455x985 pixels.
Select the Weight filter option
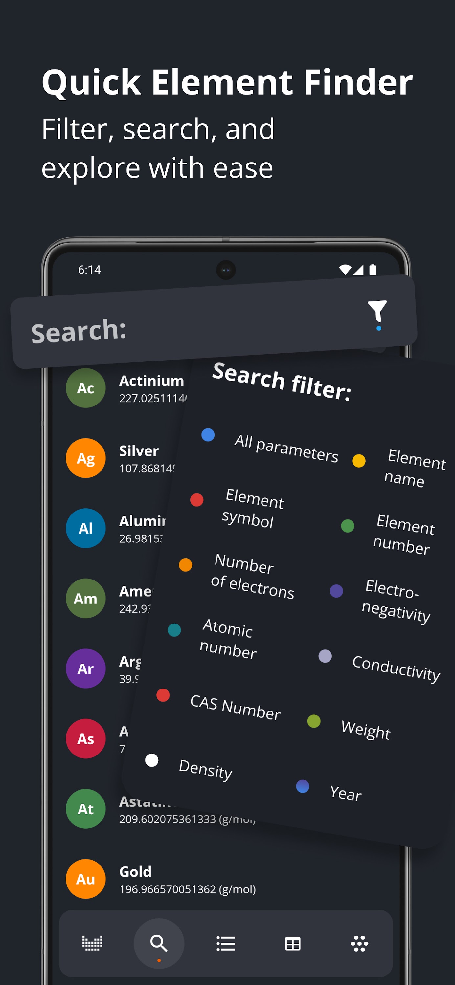point(365,730)
